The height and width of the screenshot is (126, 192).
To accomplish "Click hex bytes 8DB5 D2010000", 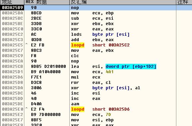I will 48,67.
